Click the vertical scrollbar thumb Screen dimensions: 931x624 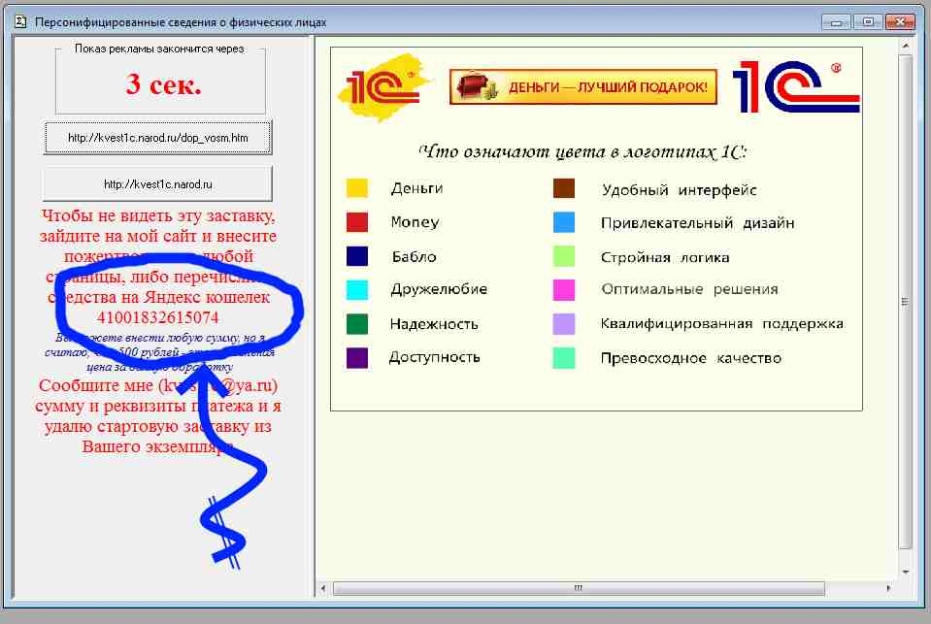pyautogui.click(x=905, y=302)
